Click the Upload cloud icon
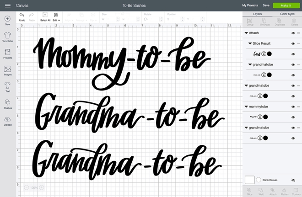The width and height of the screenshot is (302, 197). tap(7, 119)
